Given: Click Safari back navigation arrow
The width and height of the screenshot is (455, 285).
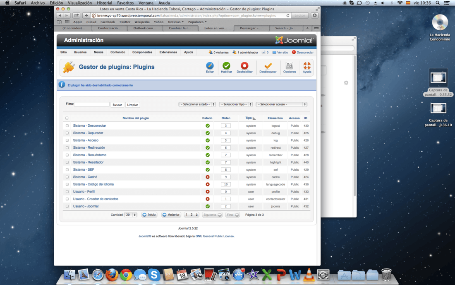Looking at the screenshot, I should tap(60, 15).
